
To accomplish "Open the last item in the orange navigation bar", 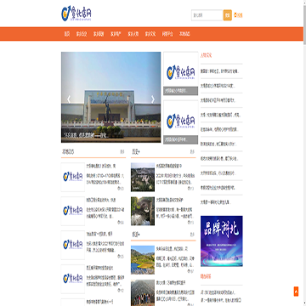I will point(184,34).
